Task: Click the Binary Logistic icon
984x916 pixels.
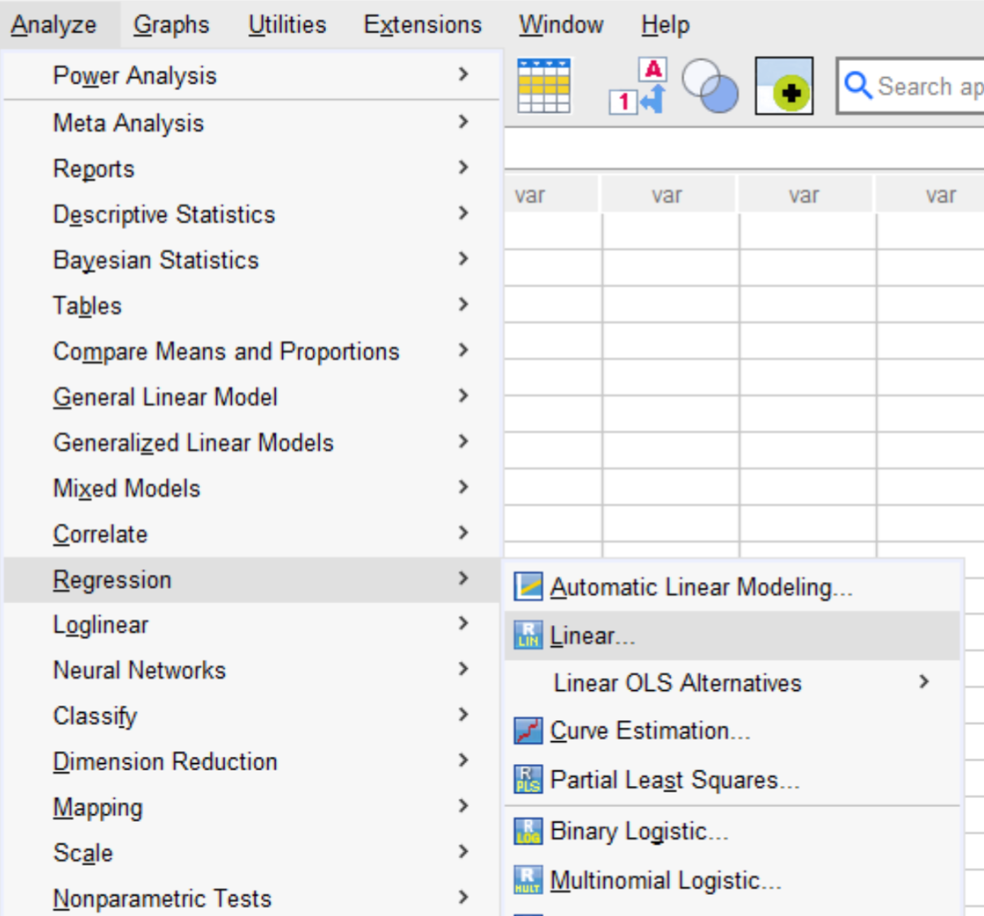Action: (x=529, y=831)
